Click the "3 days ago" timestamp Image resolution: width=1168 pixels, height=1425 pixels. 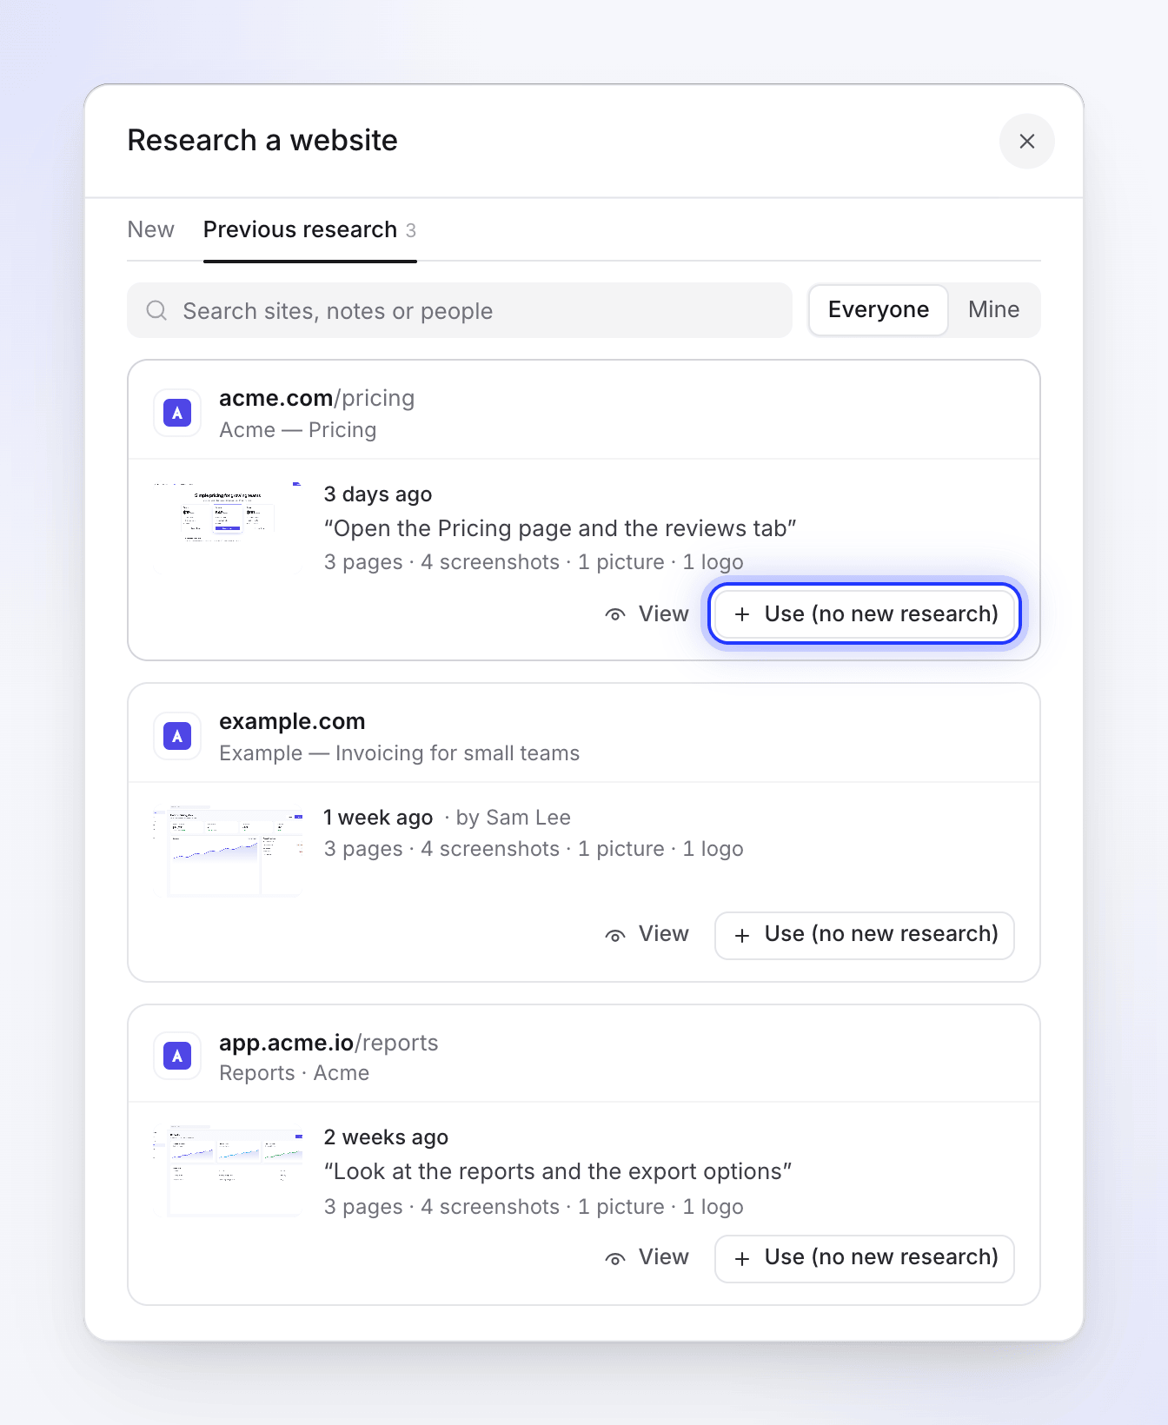(x=378, y=494)
